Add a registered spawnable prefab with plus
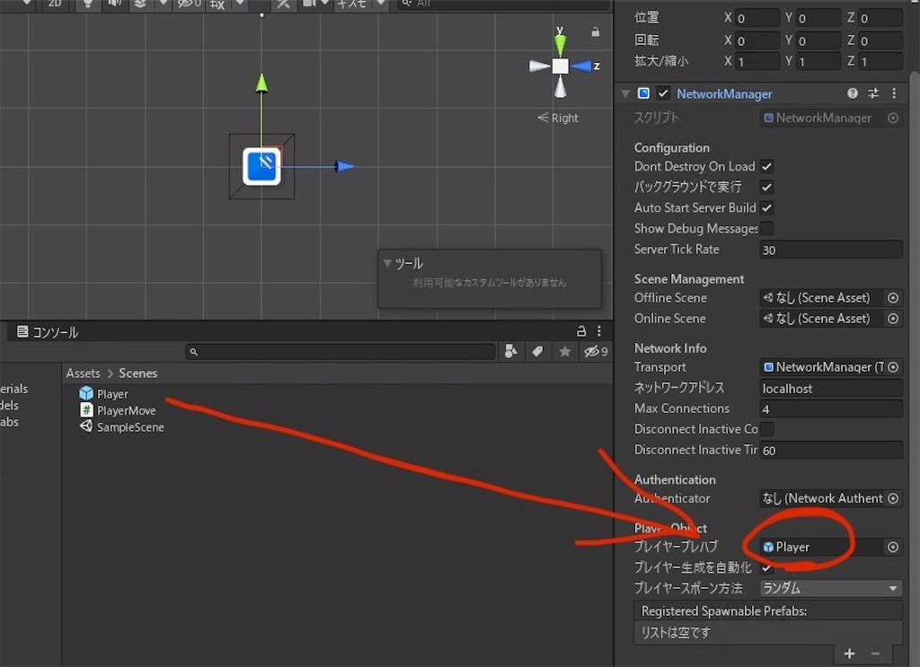 click(x=849, y=653)
